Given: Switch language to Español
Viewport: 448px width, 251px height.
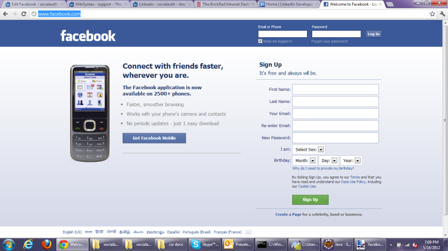Looking at the screenshot, I should [x=173, y=232].
